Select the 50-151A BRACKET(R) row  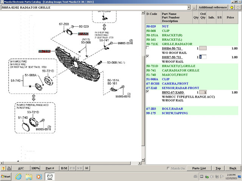(192, 35)
